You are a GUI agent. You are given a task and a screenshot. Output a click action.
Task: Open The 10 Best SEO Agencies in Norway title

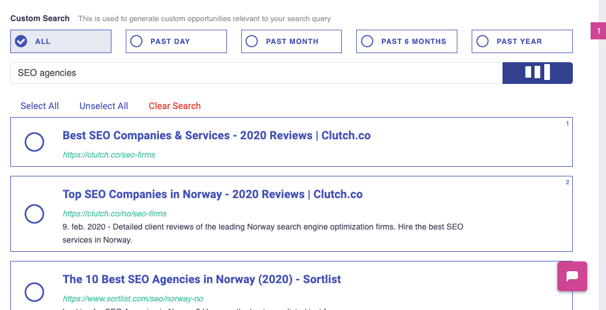tap(202, 279)
